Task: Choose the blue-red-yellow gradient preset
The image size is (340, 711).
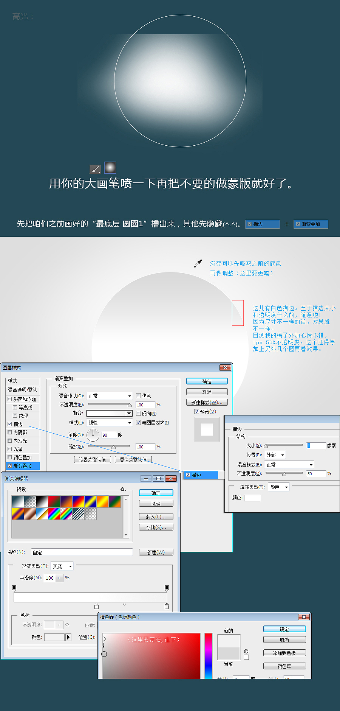Action: coord(78,502)
